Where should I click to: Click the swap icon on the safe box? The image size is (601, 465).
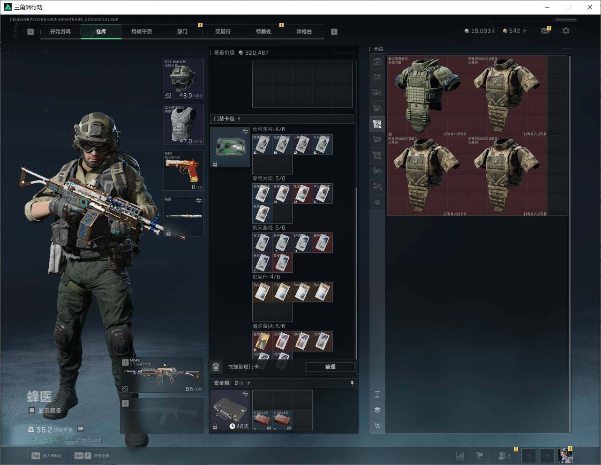245,394
